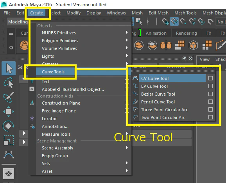The height and width of the screenshot is (183, 226).
Task: Choose the Rotate tool
Action: pos(9,126)
